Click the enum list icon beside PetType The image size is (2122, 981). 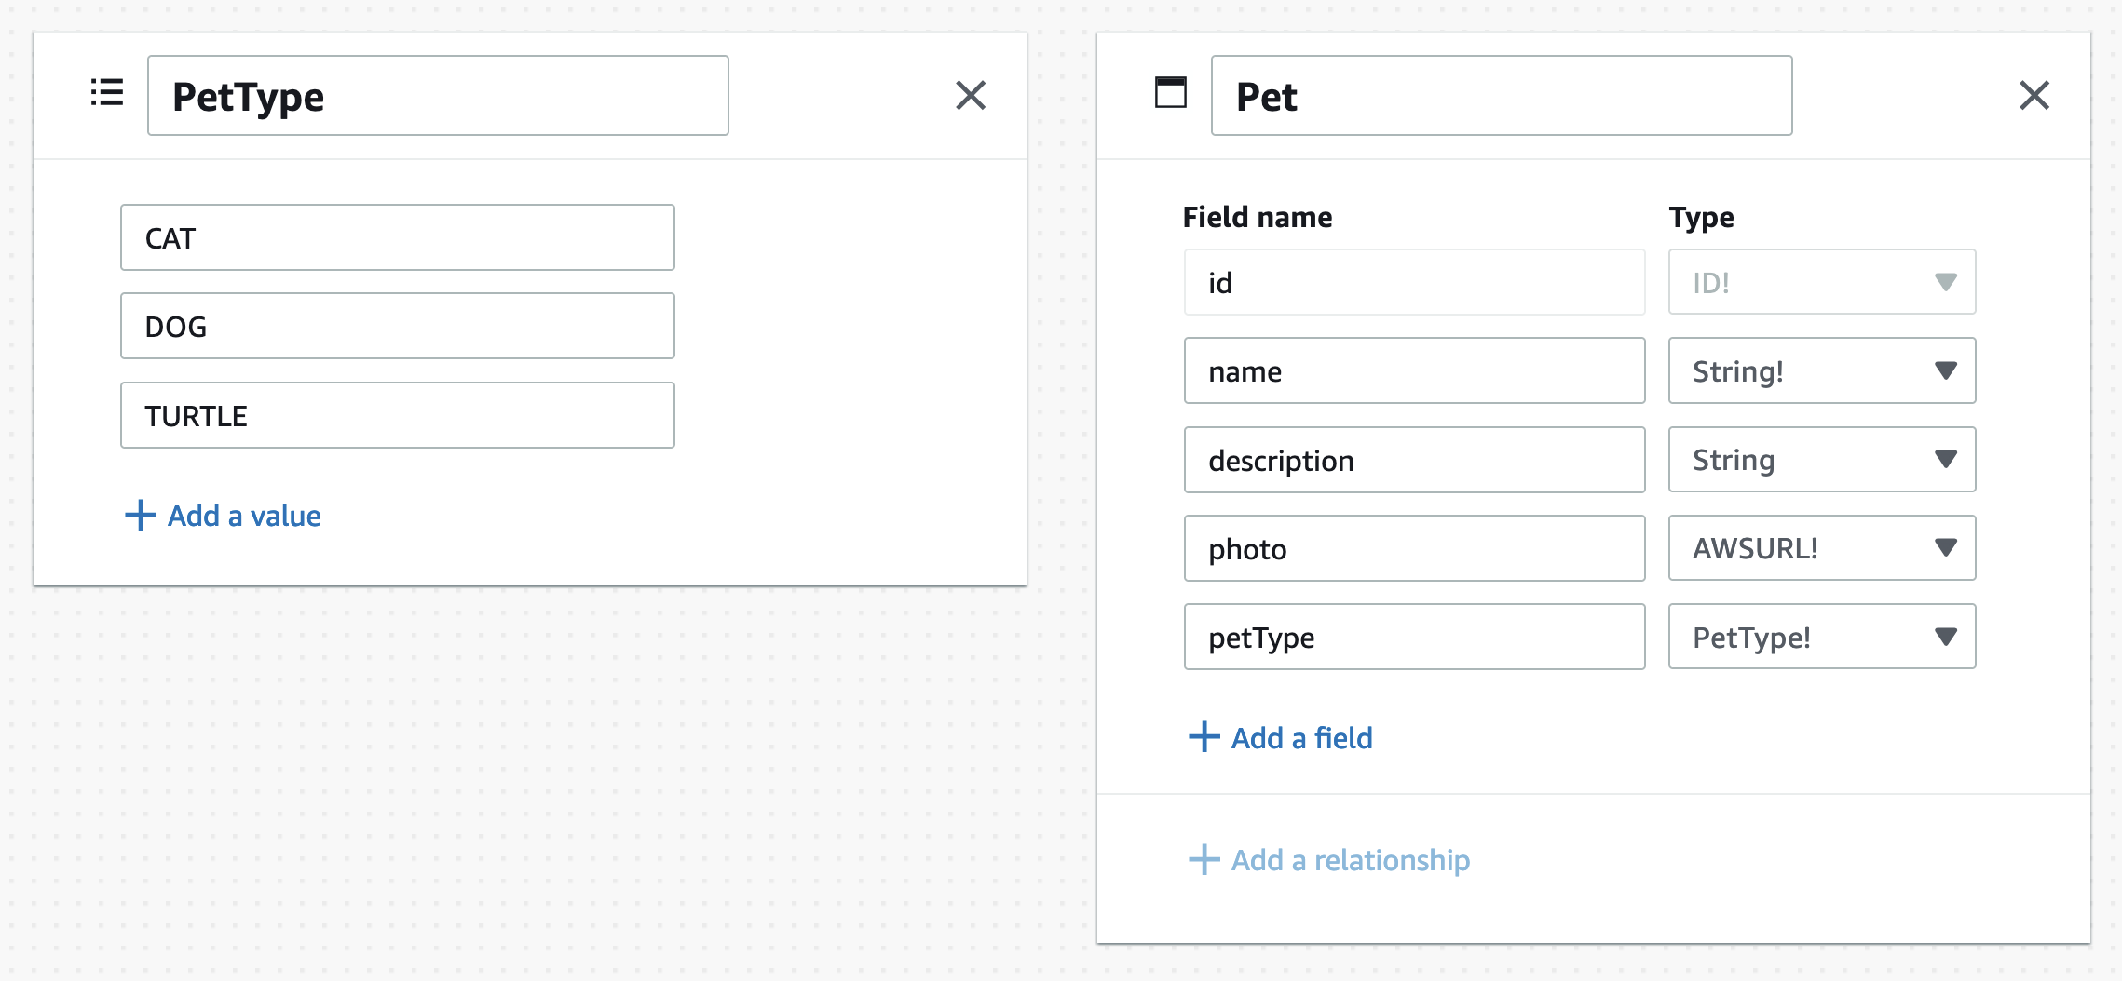[x=107, y=93]
